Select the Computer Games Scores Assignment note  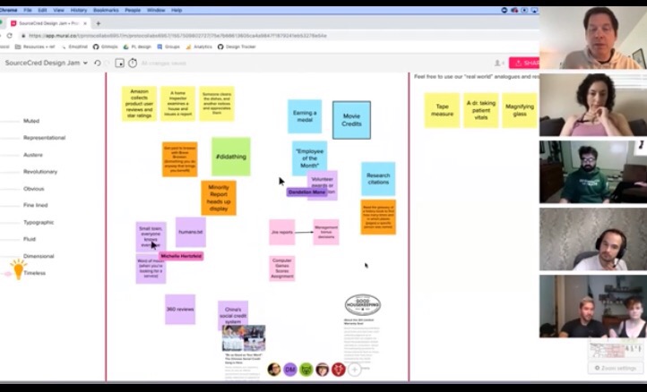click(281, 268)
